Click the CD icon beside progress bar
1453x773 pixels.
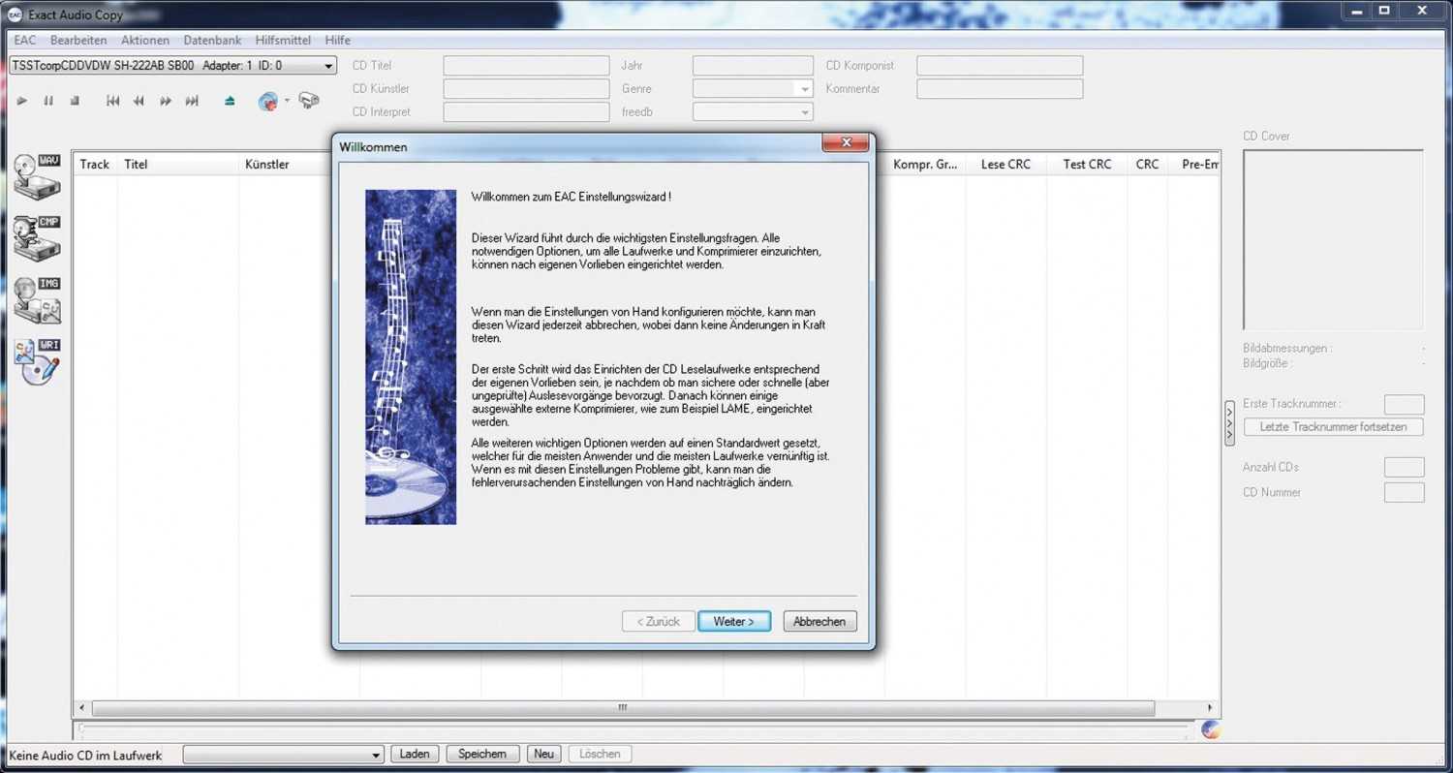tap(1210, 729)
